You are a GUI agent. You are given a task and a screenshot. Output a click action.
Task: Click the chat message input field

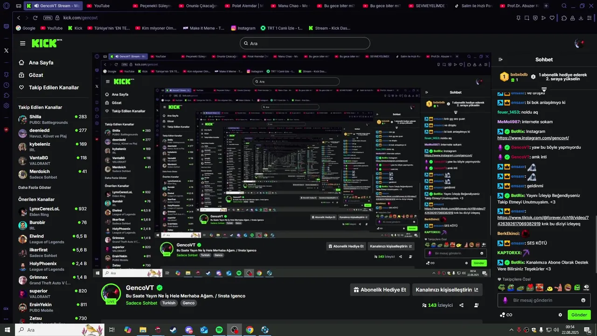(x=544, y=300)
